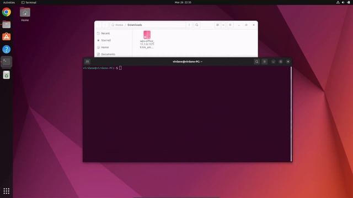Toggle list/grid view in Files

218,25
